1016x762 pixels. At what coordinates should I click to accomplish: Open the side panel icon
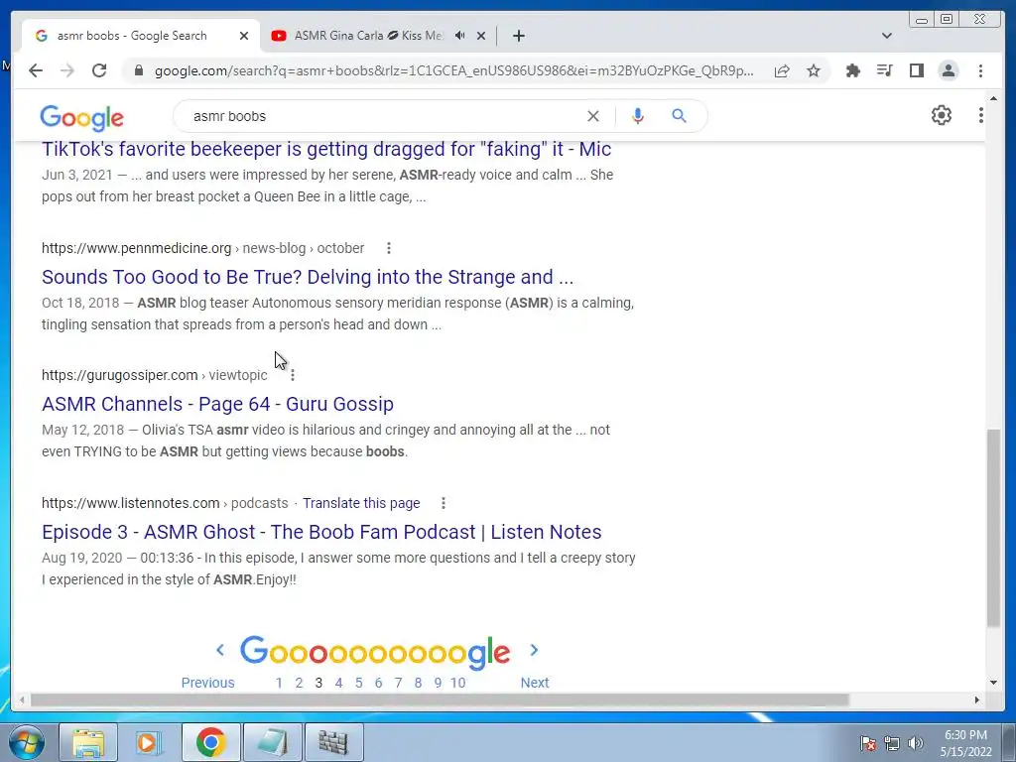[x=916, y=70]
